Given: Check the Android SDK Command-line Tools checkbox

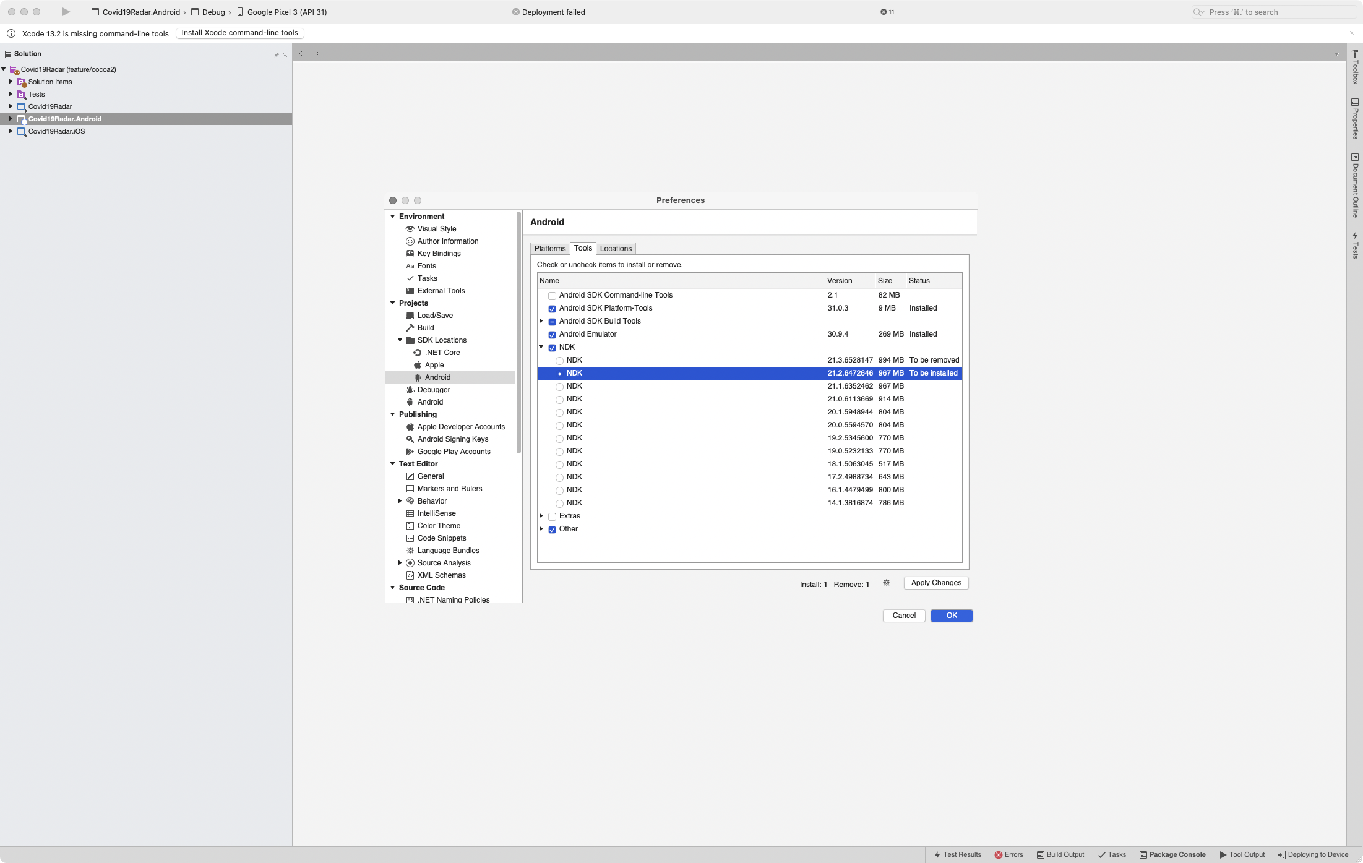Looking at the screenshot, I should click(x=552, y=296).
